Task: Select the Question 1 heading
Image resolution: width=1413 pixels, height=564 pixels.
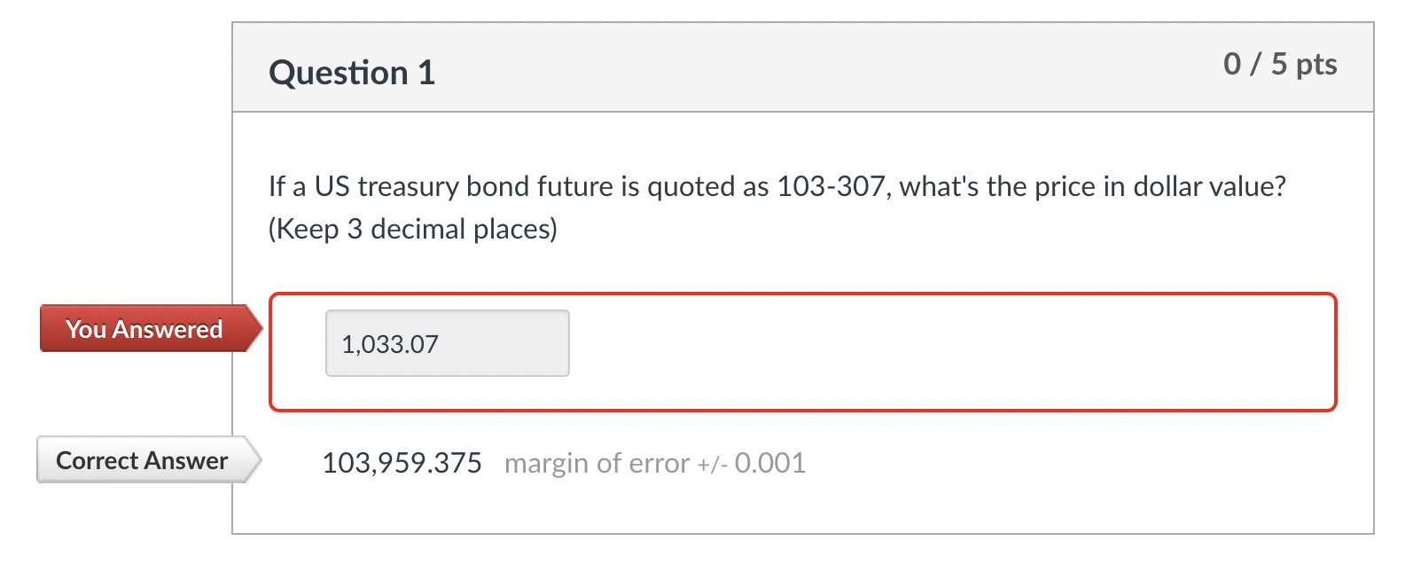Action: [352, 72]
